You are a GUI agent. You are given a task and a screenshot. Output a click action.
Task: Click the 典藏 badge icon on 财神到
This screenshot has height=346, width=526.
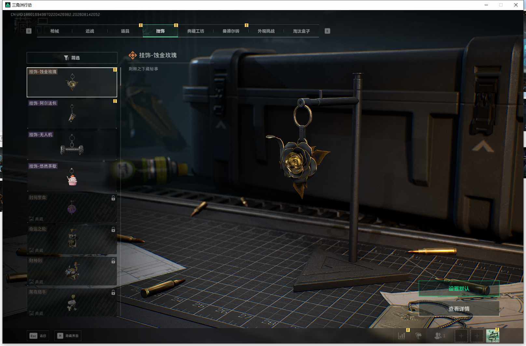click(32, 282)
